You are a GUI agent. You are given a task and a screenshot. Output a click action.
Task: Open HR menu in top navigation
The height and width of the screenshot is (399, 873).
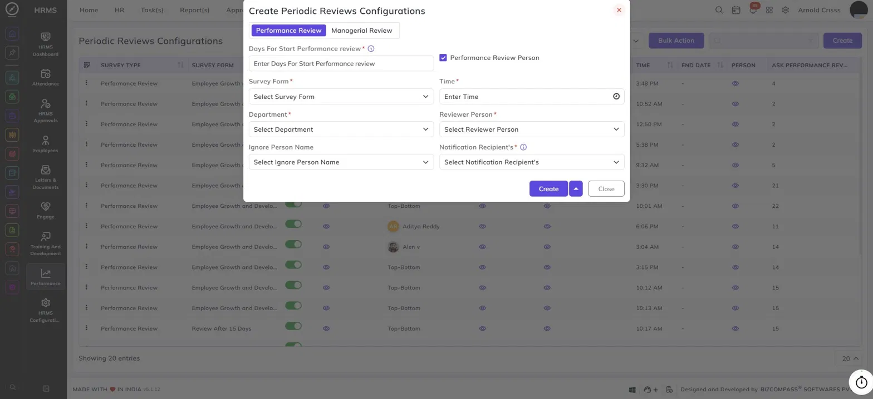pos(119,10)
